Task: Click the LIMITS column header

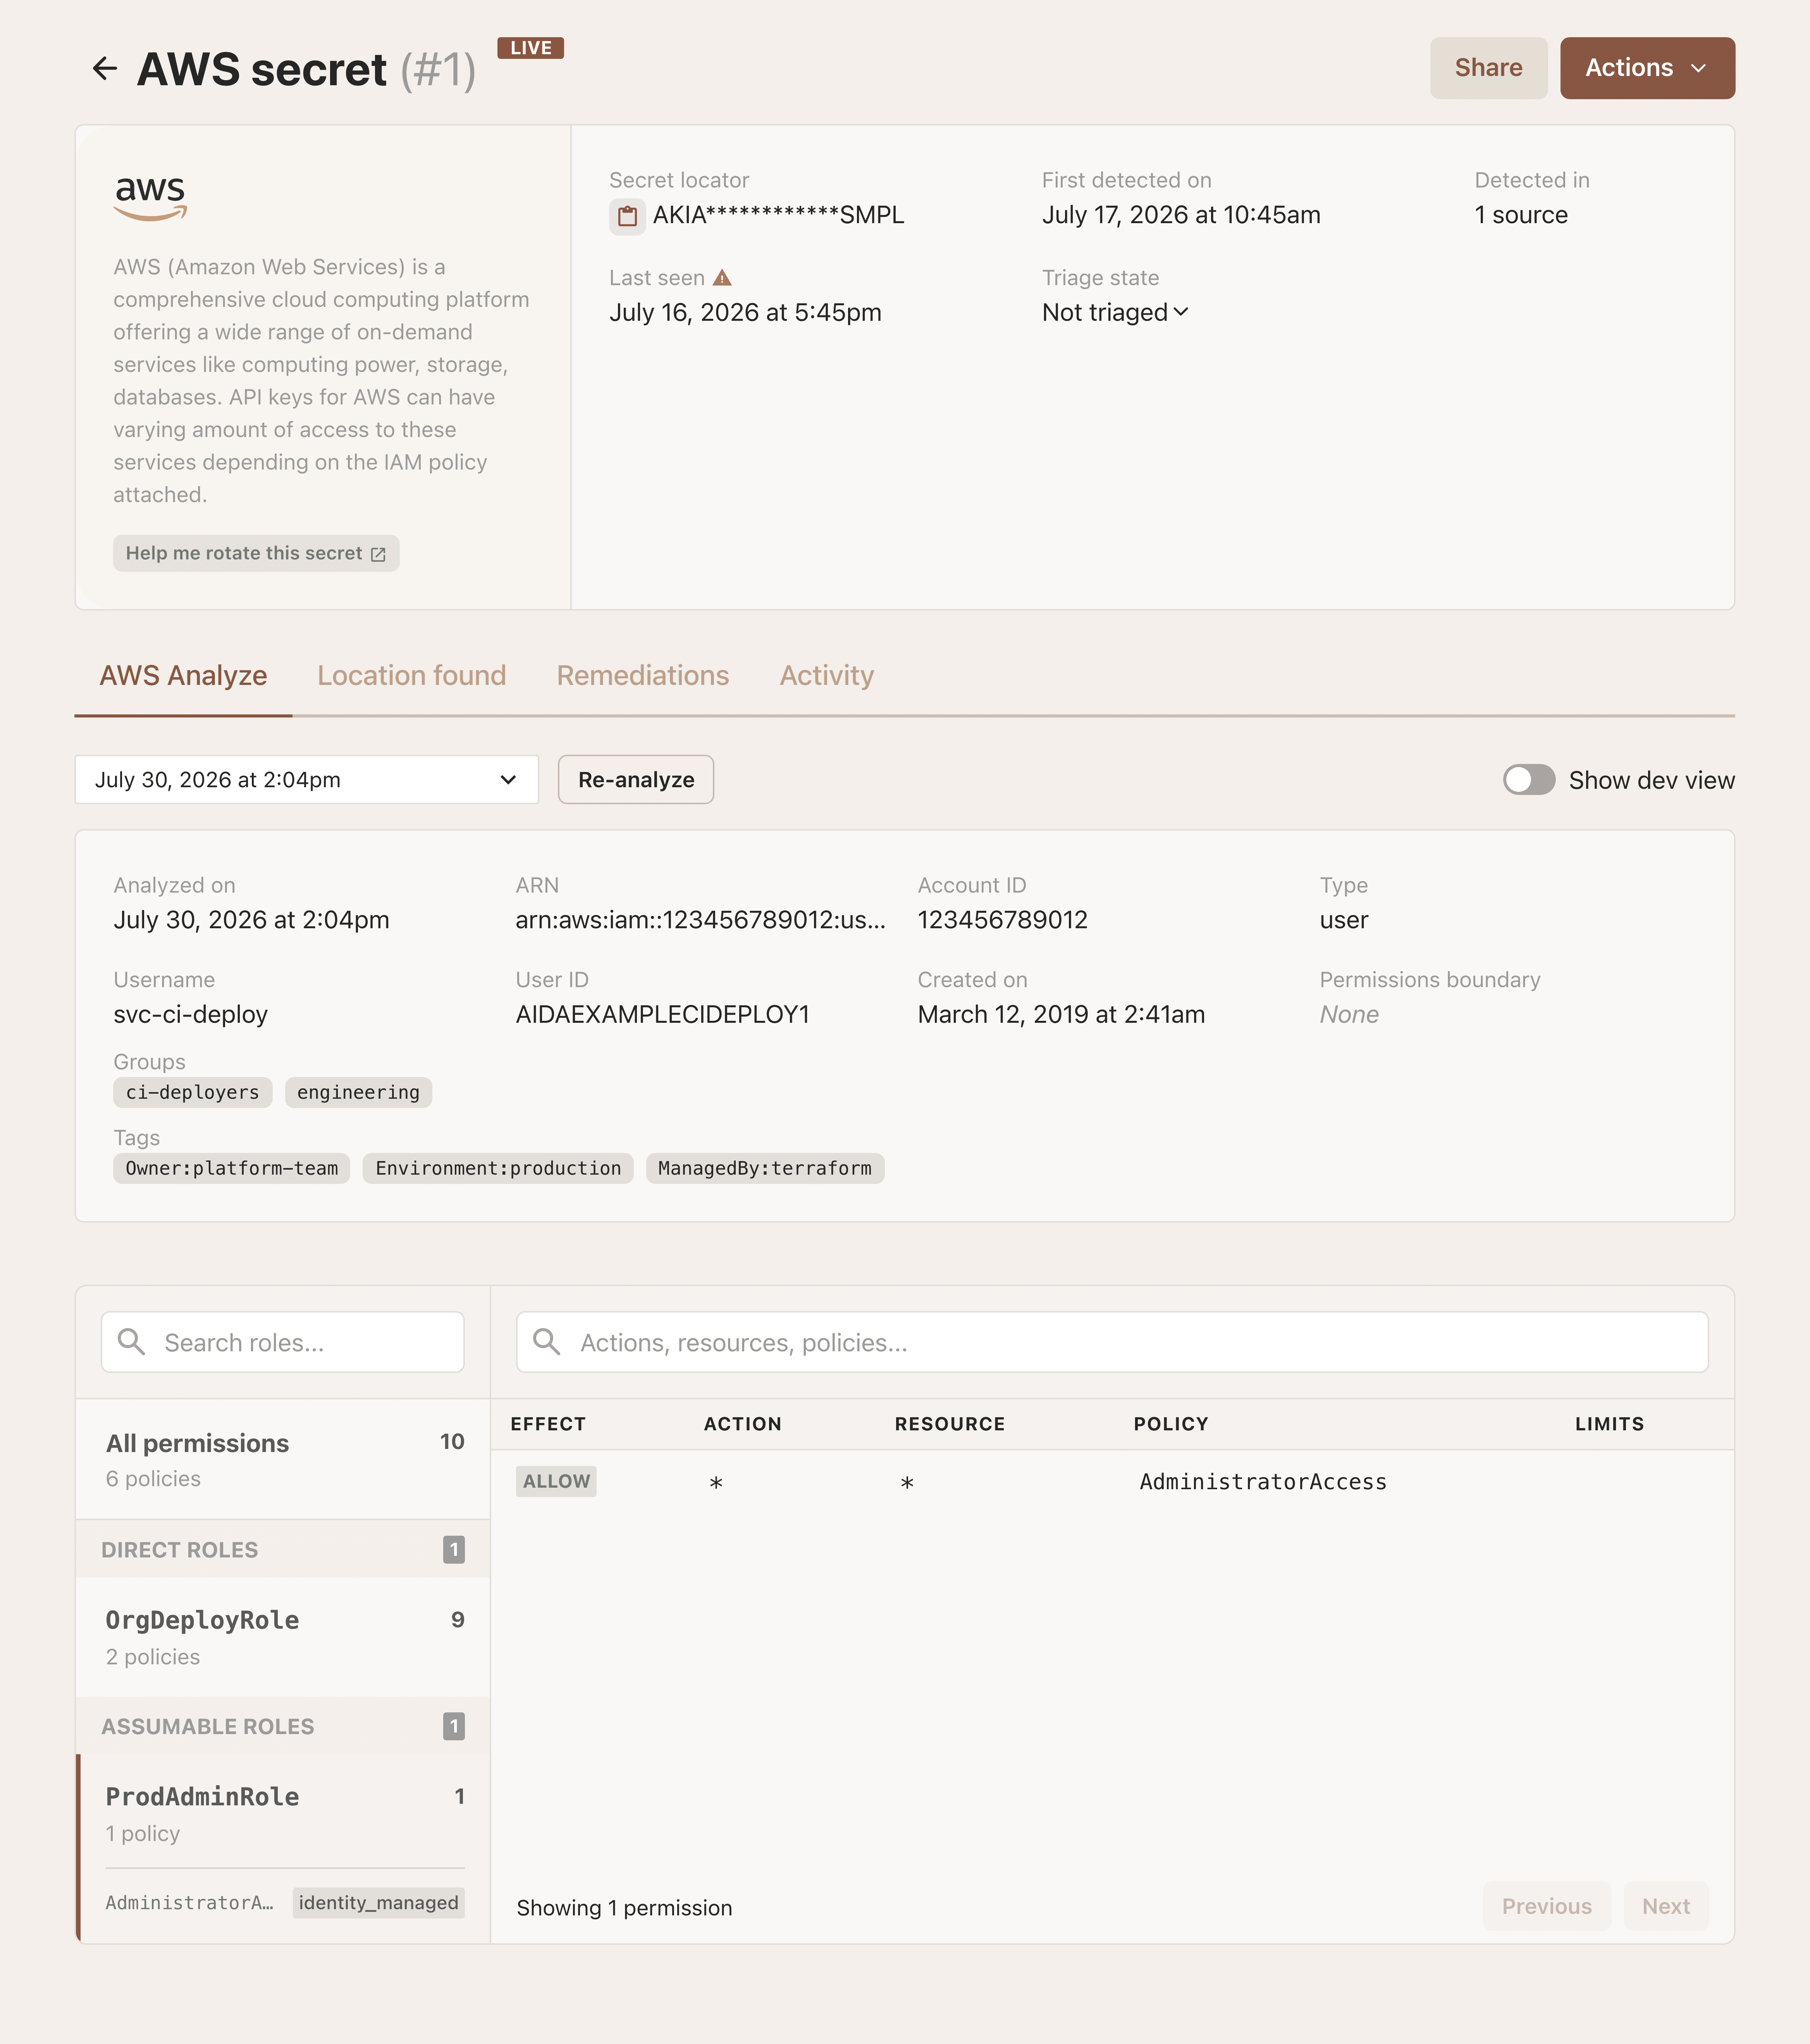Action: coord(1610,1424)
